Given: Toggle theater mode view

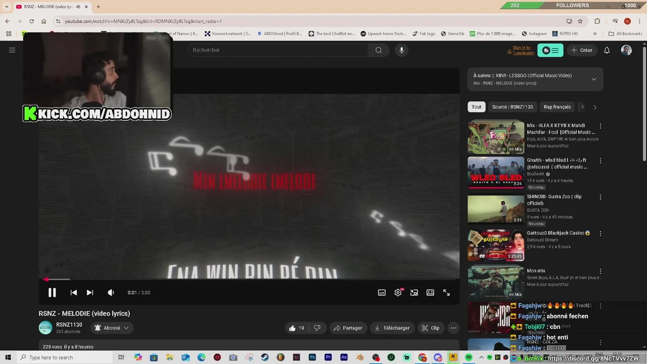Looking at the screenshot, I should coord(430,293).
